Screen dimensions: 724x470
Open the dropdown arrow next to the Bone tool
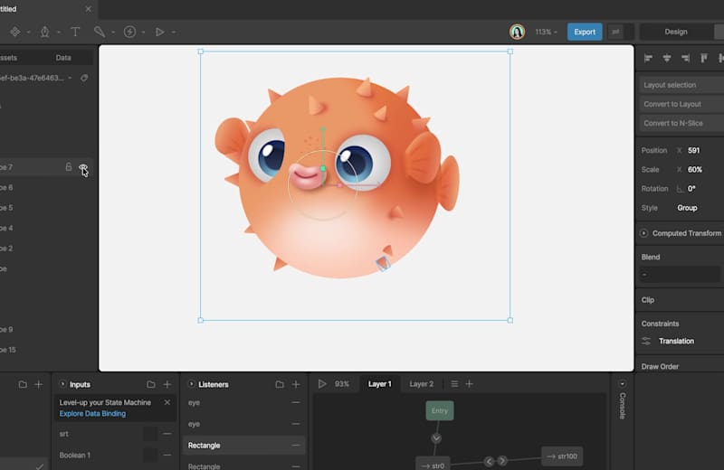[113, 33]
